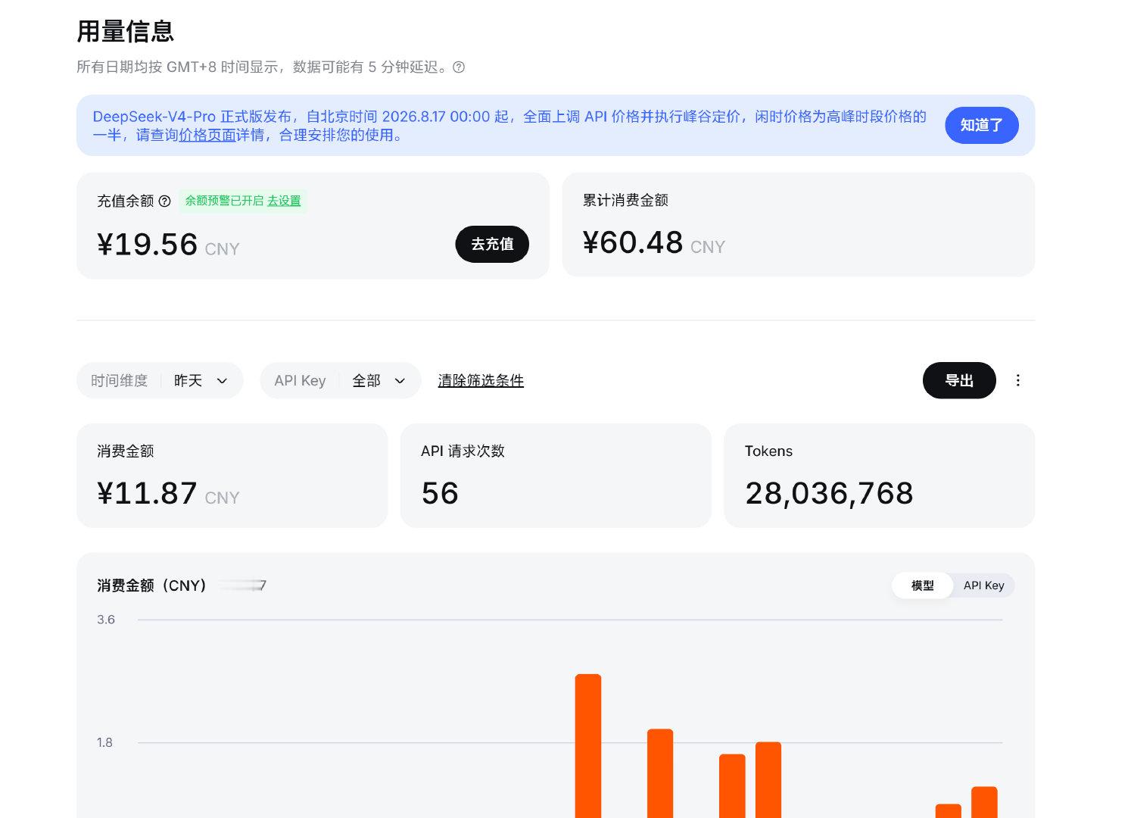Image resolution: width=1131 pixels, height=818 pixels.
Task: Open the 时间维度 昨天 dropdown
Action: [x=160, y=380]
